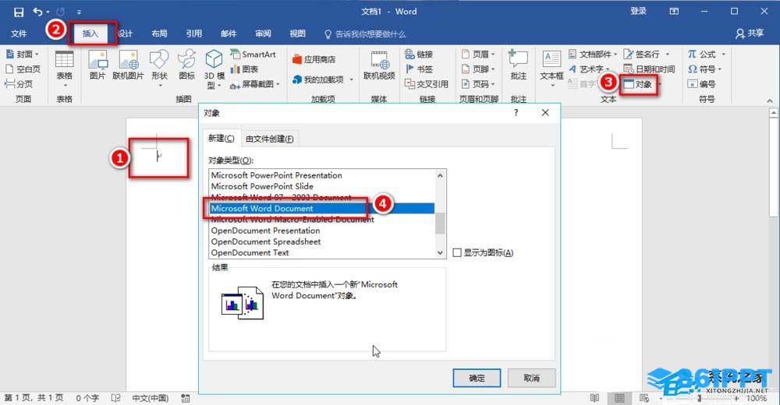Switch to the Layout (布局) ribbon tab
The height and width of the screenshot is (405, 780).
click(x=159, y=33)
